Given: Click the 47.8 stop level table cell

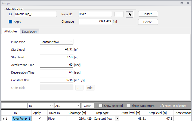Looking at the screenshot, I should pos(160,119).
